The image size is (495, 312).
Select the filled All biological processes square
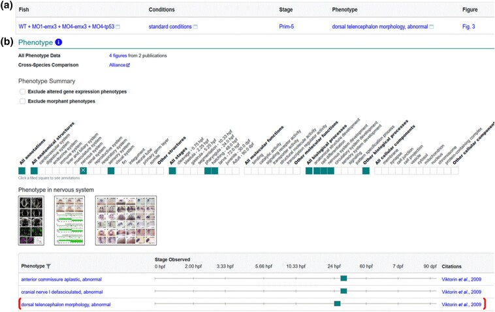coord(309,170)
